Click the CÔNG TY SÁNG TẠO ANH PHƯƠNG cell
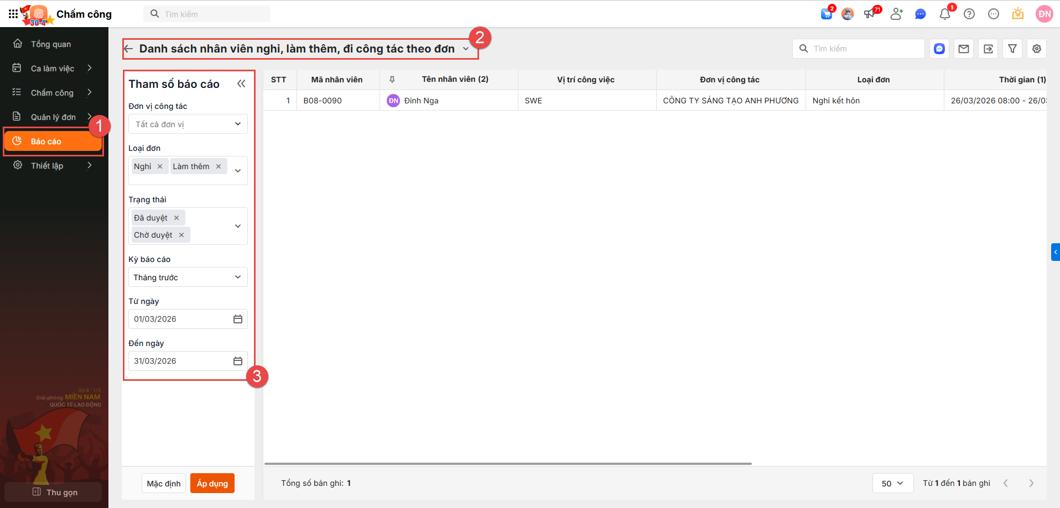Image resolution: width=1060 pixels, height=508 pixels. [731, 101]
